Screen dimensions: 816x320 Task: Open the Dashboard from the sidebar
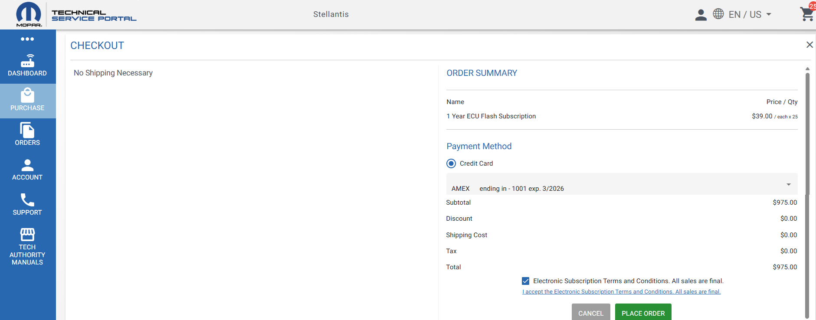[27, 65]
